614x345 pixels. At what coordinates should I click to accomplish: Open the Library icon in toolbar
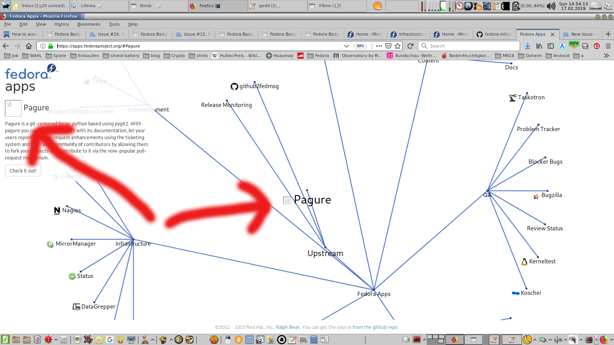click(539, 46)
